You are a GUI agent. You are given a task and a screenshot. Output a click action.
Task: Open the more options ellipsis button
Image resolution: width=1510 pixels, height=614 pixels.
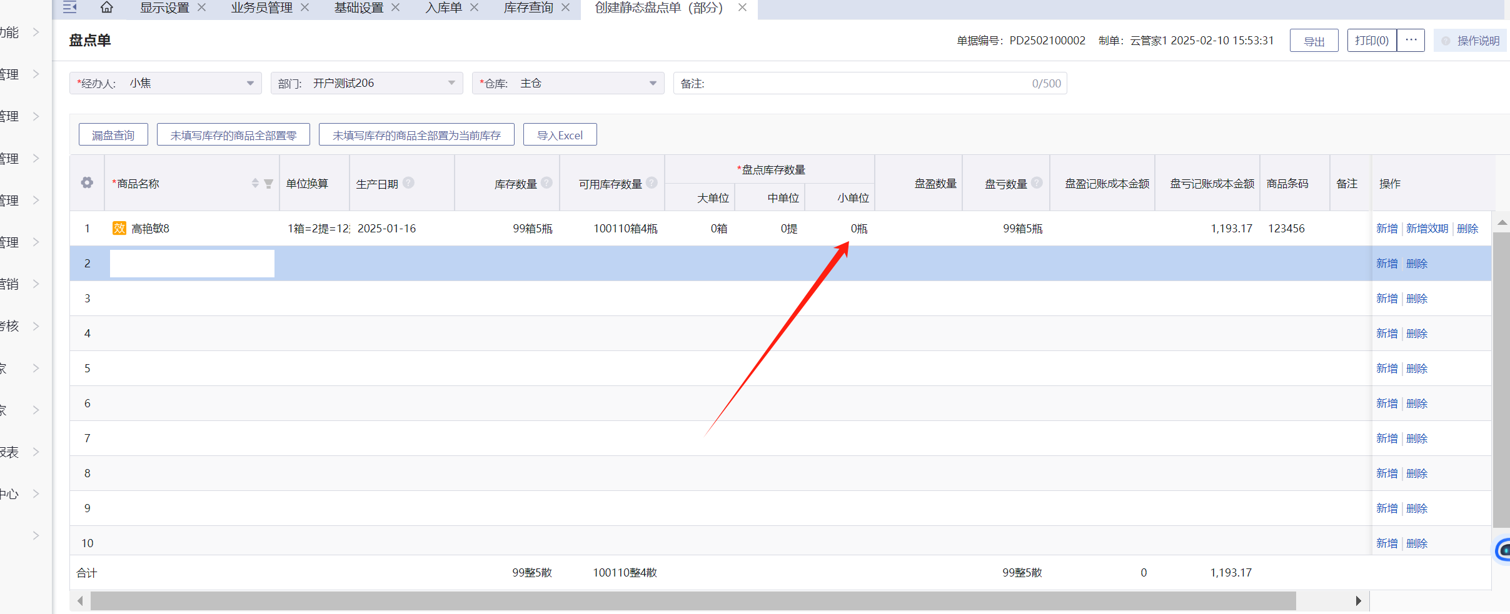tap(1411, 40)
